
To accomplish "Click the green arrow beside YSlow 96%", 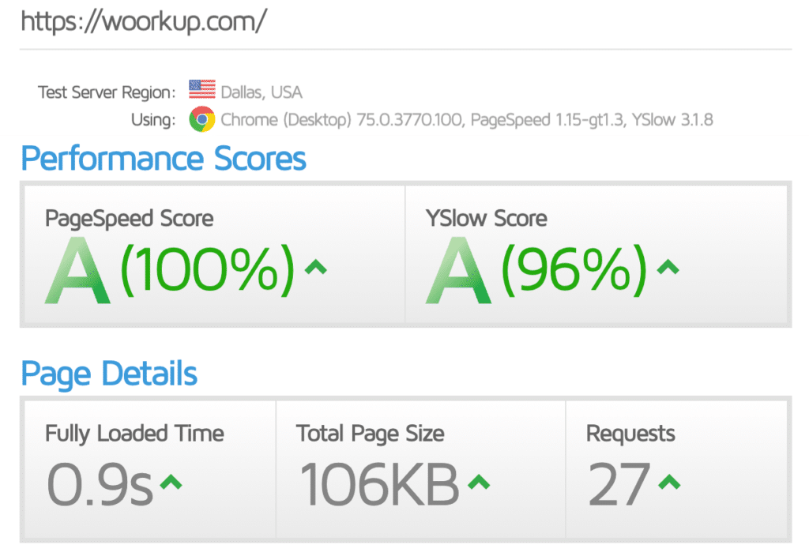I will tap(668, 267).
